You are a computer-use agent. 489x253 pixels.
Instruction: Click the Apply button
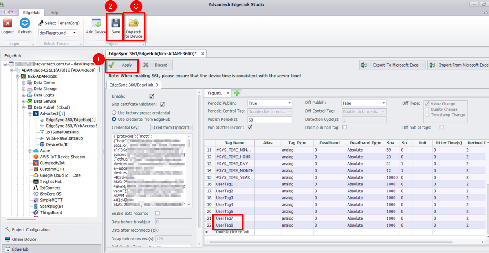(122, 65)
